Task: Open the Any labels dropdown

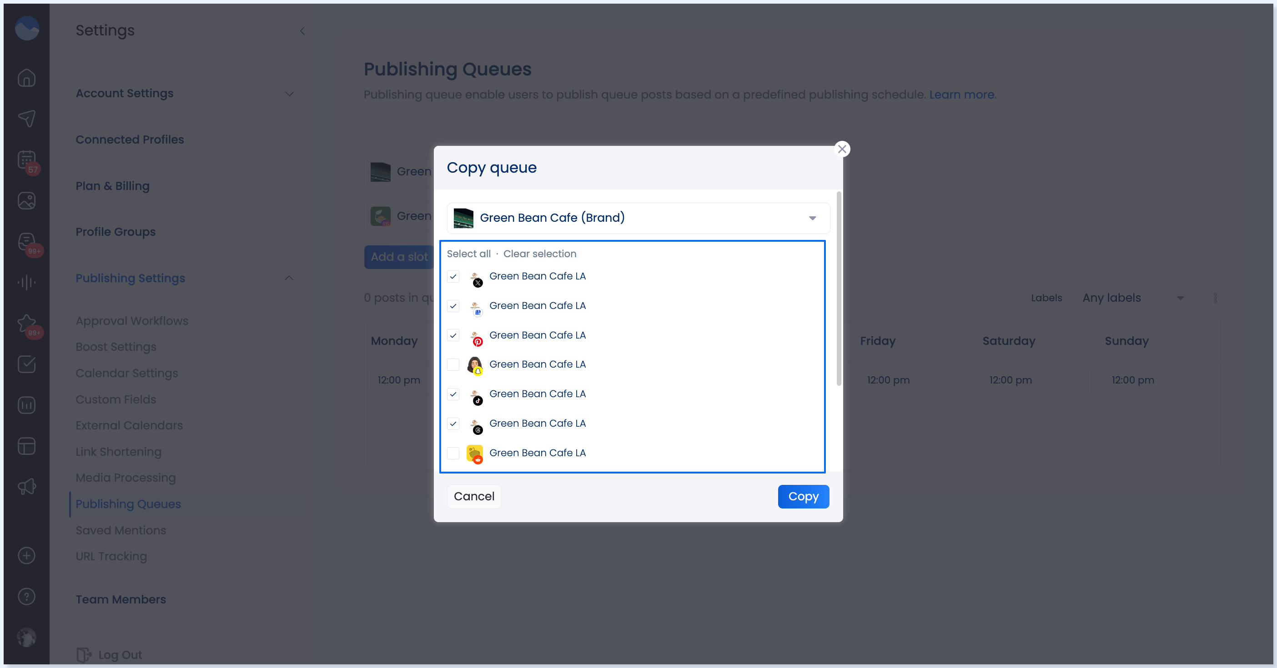Action: [x=1133, y=298]
